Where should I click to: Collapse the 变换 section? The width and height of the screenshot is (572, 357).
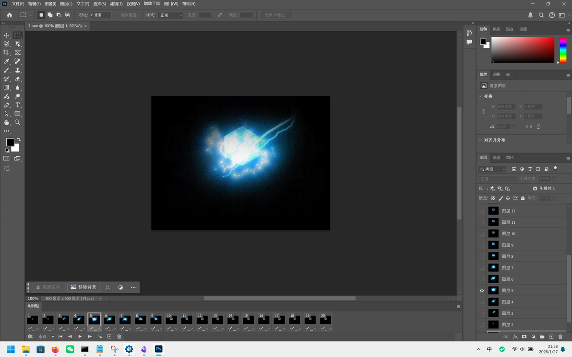[480, 96]
